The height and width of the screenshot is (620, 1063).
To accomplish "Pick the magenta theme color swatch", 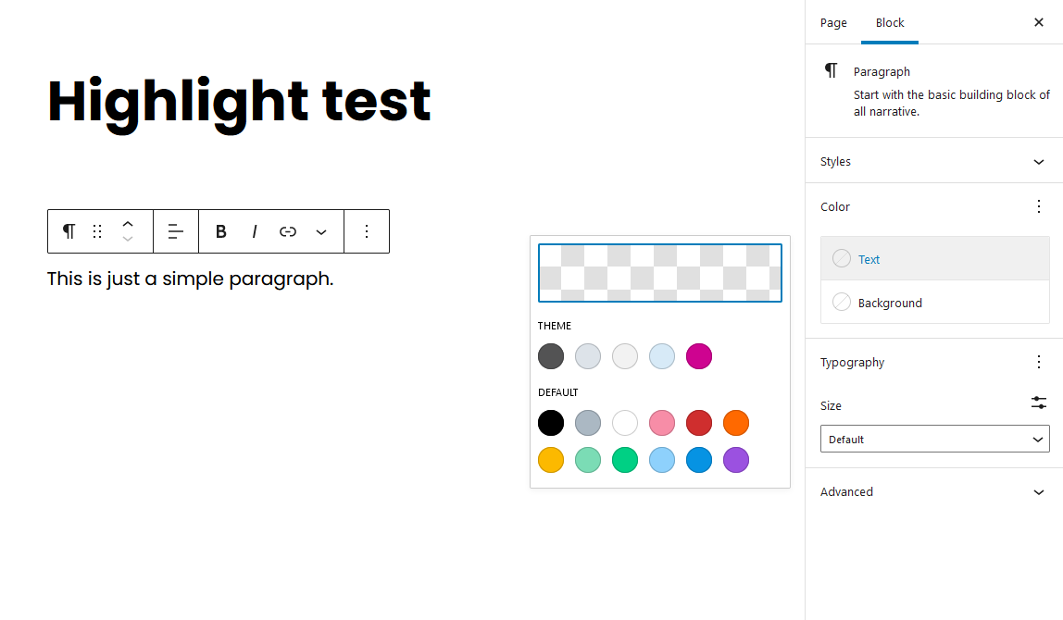I will tap(699, 356).
